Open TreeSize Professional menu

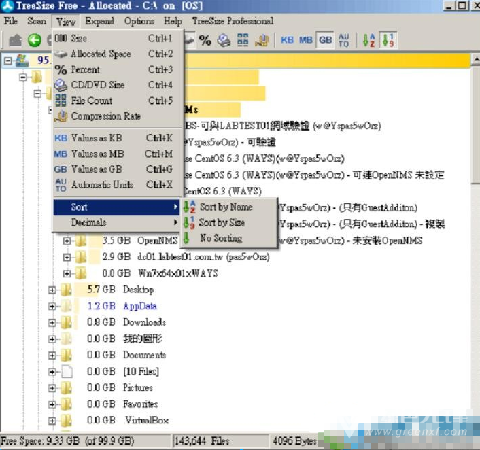click(233, 21)
